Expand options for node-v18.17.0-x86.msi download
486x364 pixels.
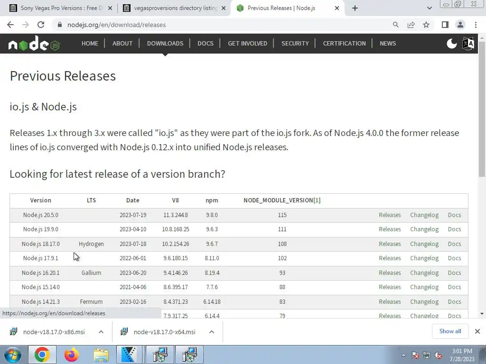[x=101, y=332]
